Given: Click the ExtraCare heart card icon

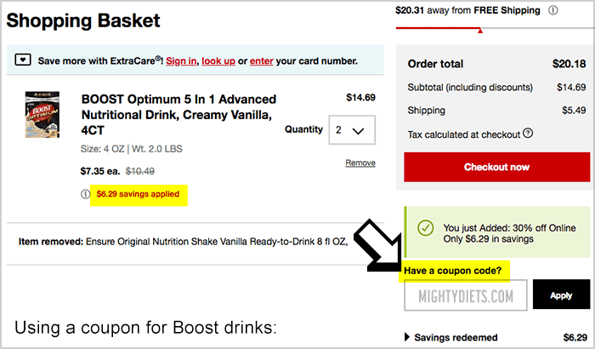Looking at the screenshot, I should 23,60.
